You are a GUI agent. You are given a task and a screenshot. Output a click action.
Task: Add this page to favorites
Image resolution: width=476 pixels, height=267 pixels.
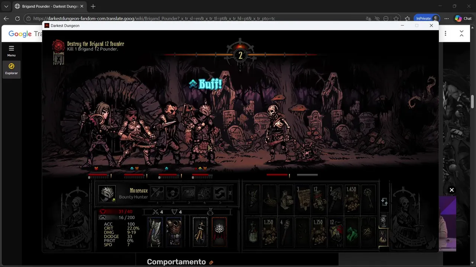point(396,19)
